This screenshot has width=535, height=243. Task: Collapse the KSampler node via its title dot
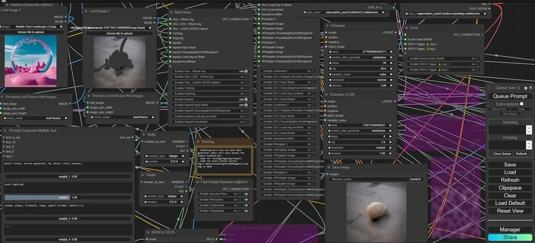(327, 26)
